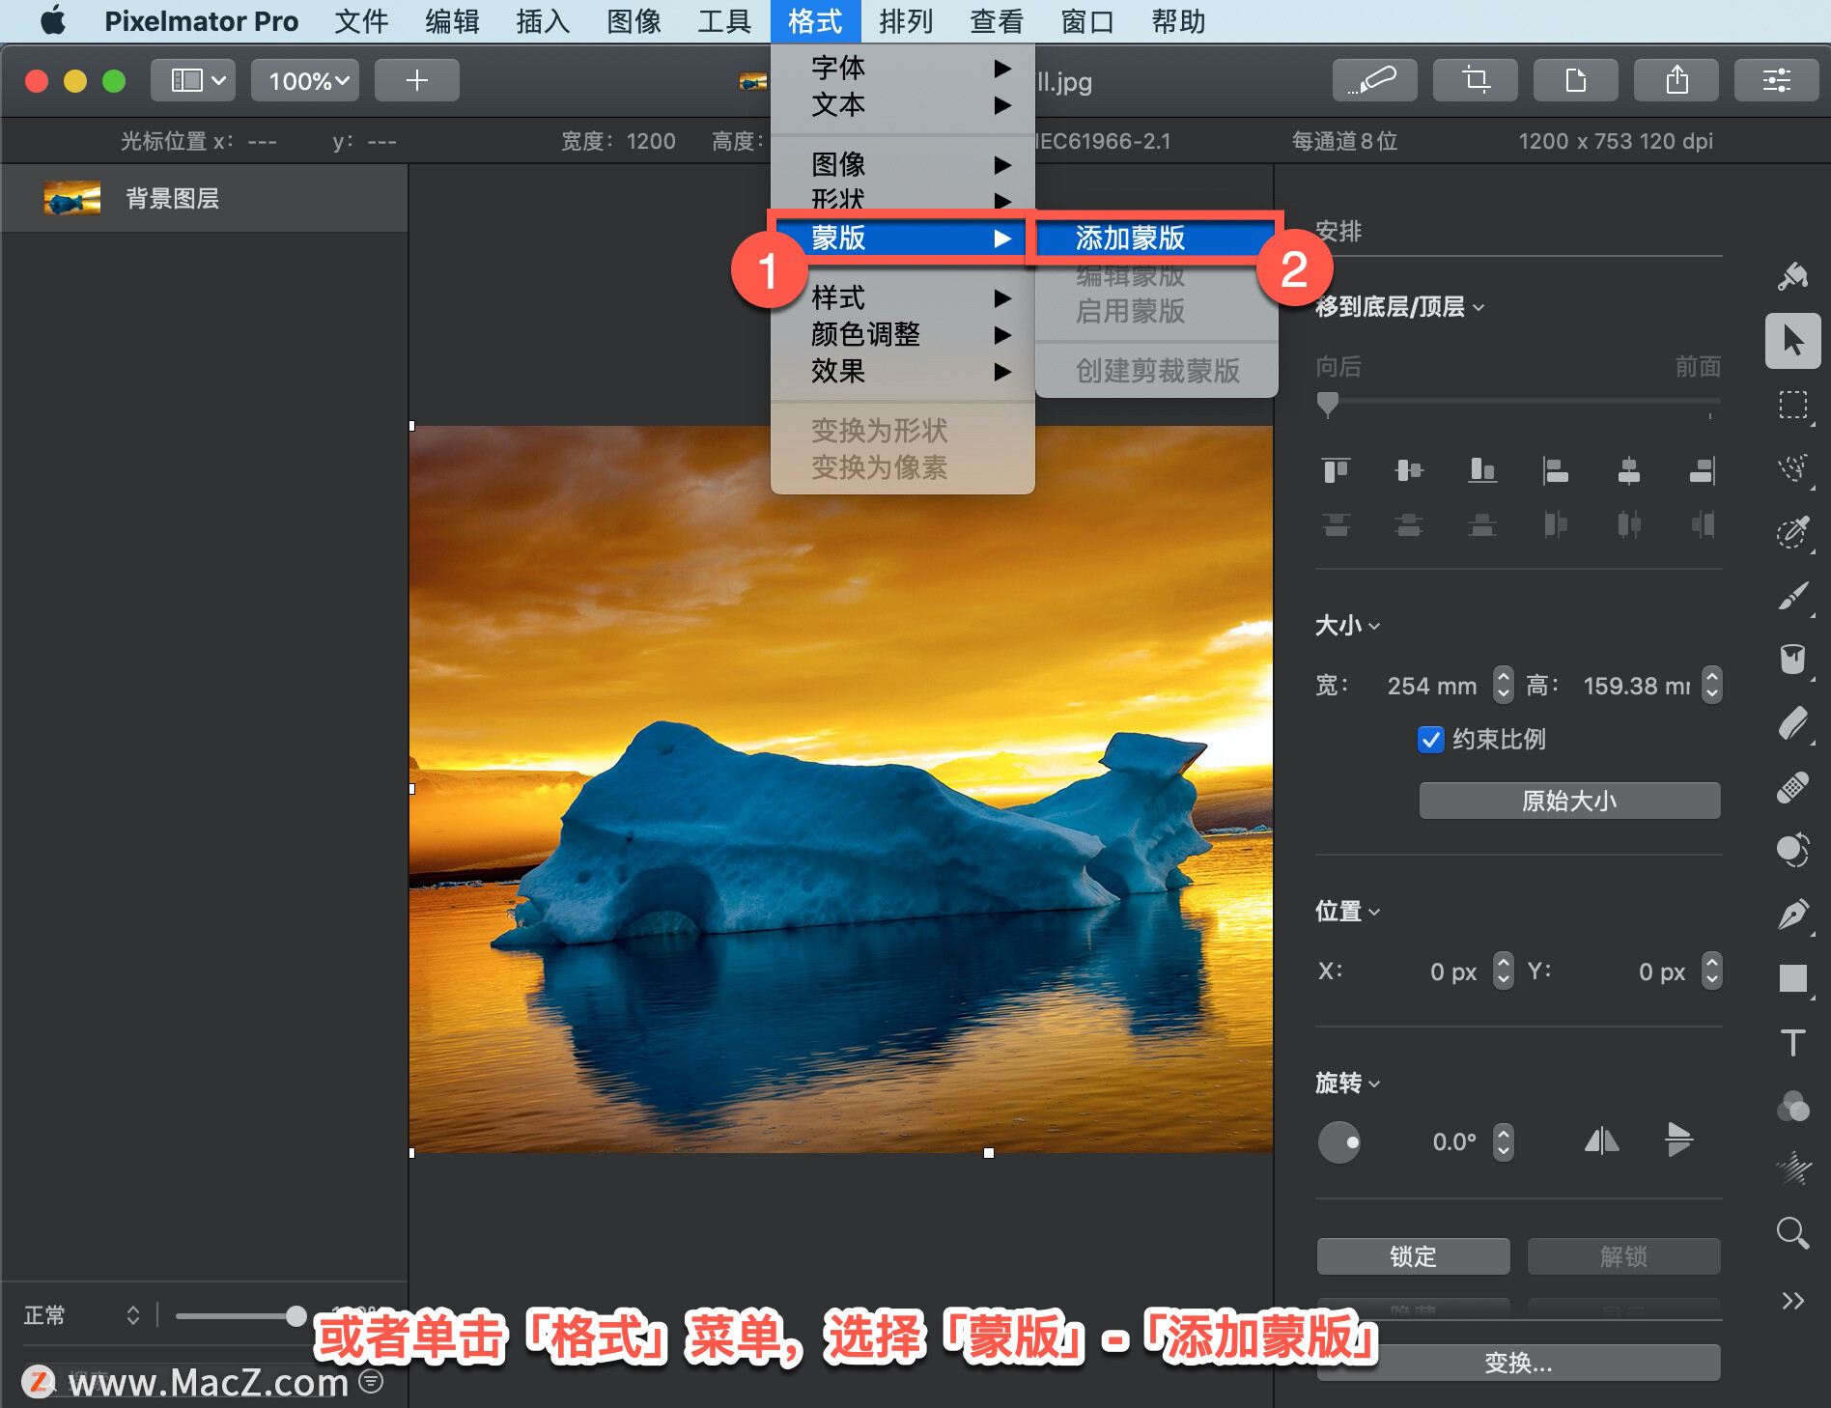Viewport: 1831px width, 1408px height.
Task: Click the ML Enhance wand toolbar button
Action: [1374, 80]
